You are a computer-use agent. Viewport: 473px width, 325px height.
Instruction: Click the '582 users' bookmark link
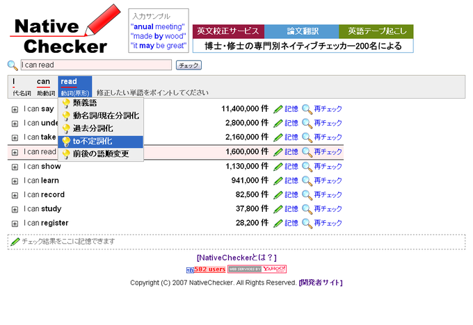point(209,269)
